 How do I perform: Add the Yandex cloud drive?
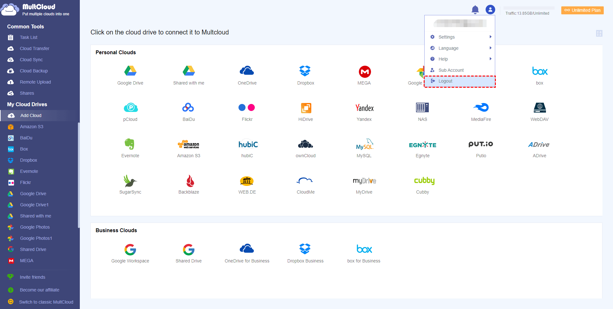pyautogui.click(x=365, y=108)
